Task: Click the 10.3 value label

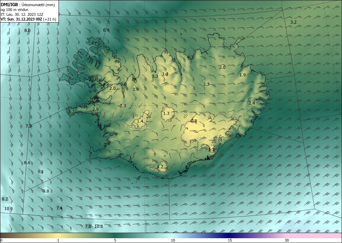Action: [98, 227]
